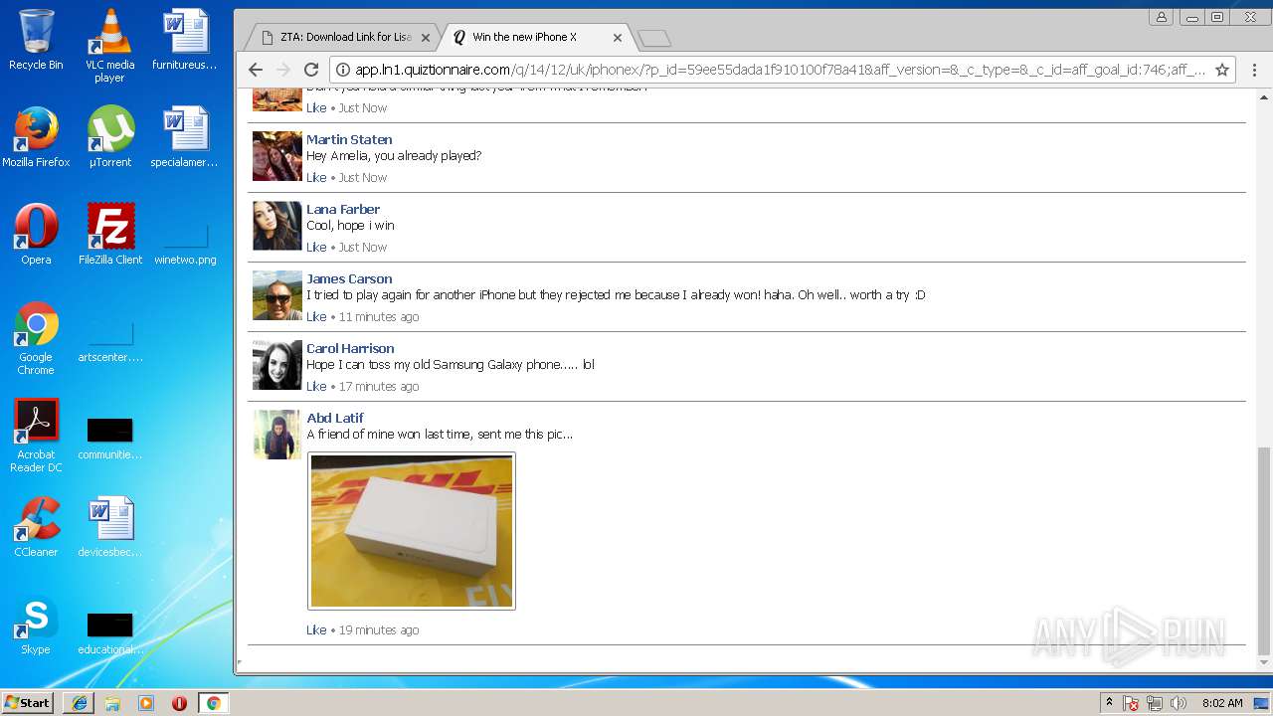Like Abd Latif's comment
The width and height of the screenshot is (1273, 716).
coord(316,629)
